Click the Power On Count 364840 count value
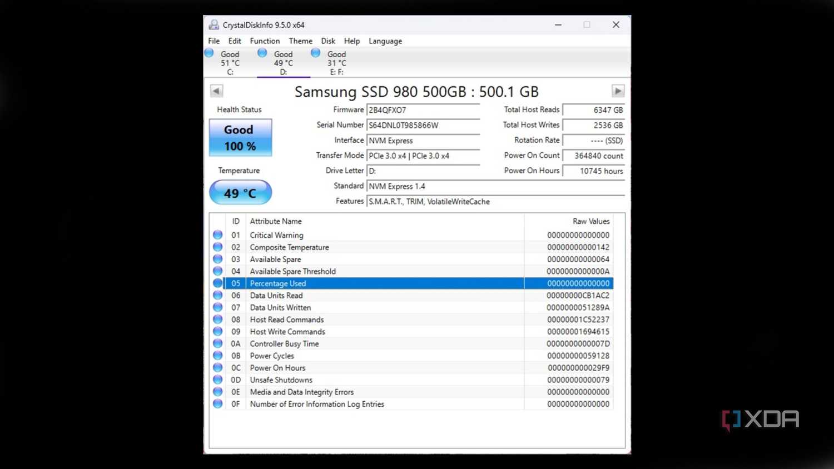The image size is (834, 469). pyautogui.click(x=593, y=156)
